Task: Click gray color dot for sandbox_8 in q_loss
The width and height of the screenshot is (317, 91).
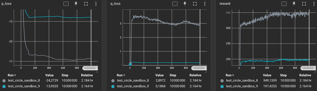Action: tap(113, 81)
